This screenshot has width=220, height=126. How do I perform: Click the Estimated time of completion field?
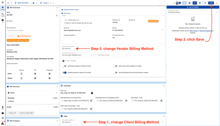(112, 101)
